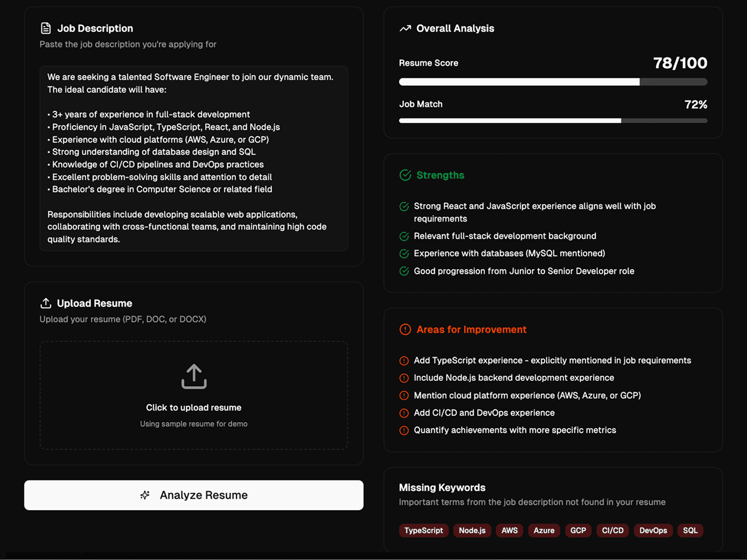Click alert icon beside Quantify achievements

[404, 430]
